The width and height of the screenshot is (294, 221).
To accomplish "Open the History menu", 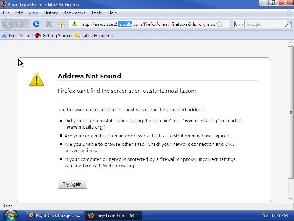I will pos(51,13).
